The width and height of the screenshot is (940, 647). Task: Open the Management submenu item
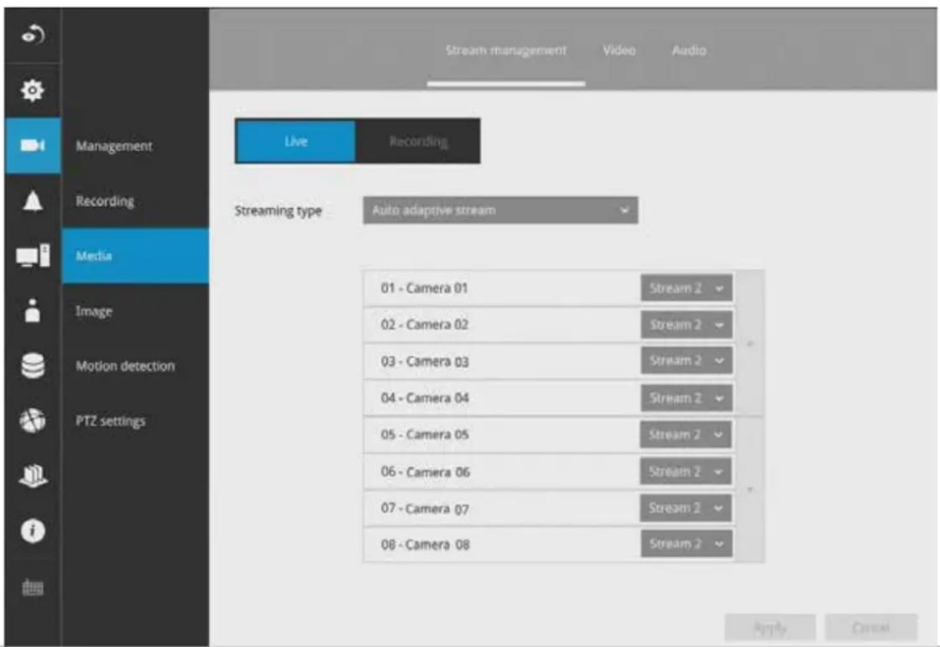[114, 146]
